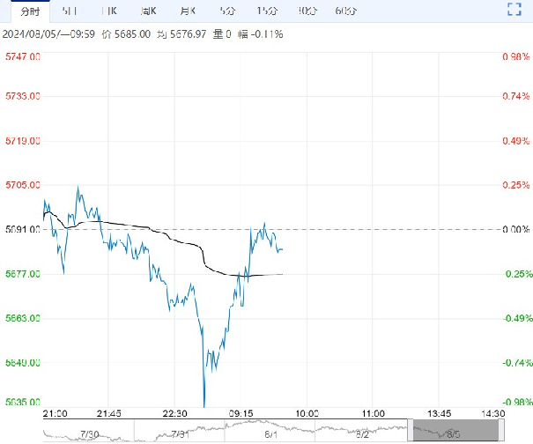The image size is (533, 444).
Task: Select the 7/31 segment in the navigator
Action: pos(180,432)
